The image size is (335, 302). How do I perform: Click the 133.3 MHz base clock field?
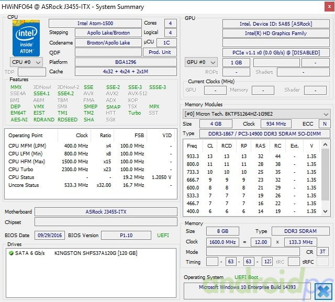(300, 242)
